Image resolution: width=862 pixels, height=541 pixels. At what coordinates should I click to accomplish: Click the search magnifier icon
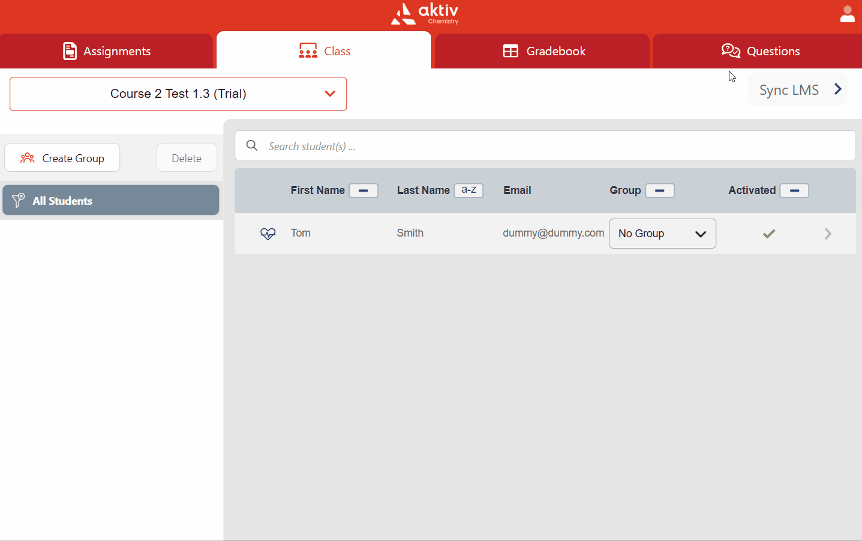click(251, 145)
